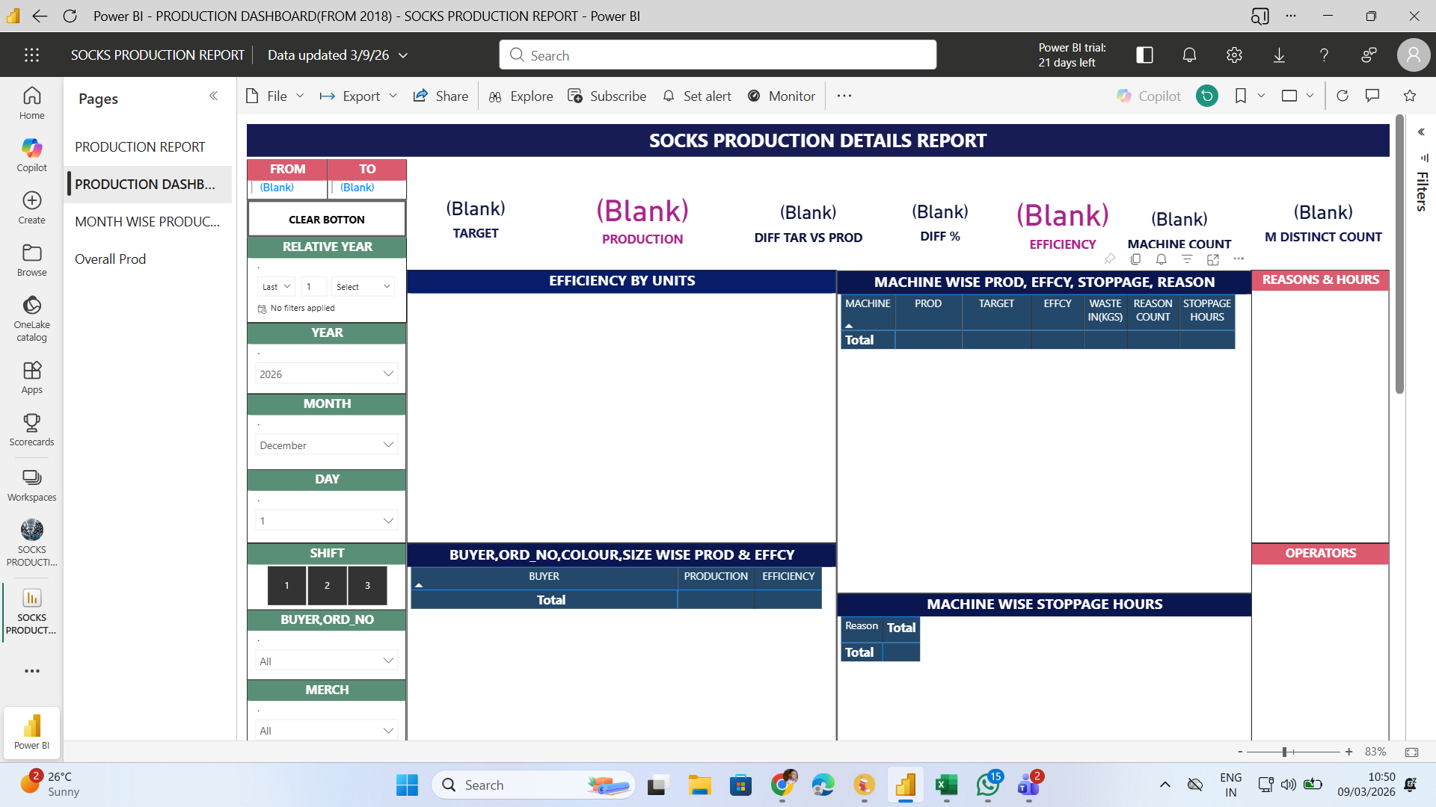Select shift 1 slicer button
The width and height of the screenshot is (1436, 807).
point(286,585)
